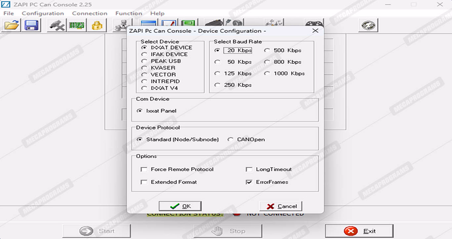Open the Connection menu
The height and width of the screenshot is (239, 452).
[90, 13]
